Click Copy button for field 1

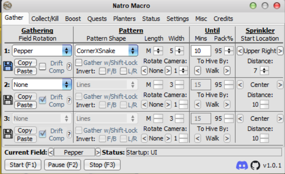pos(25,63)
